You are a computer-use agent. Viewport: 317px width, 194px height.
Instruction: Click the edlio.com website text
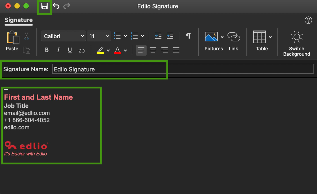pos(17,127)
